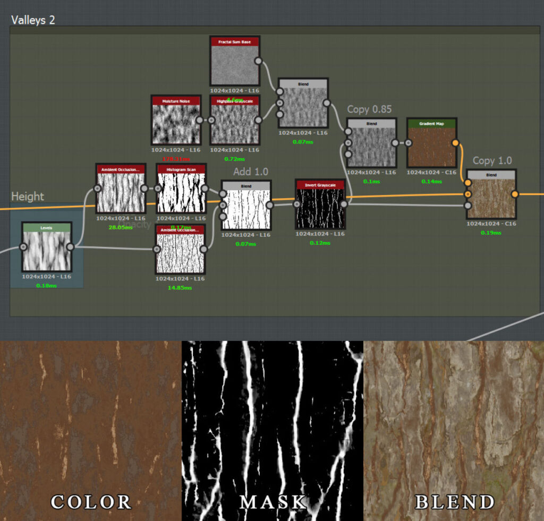Click the Levels green title bar
This screenshot has width=544, height=521.
click(47, 228)
